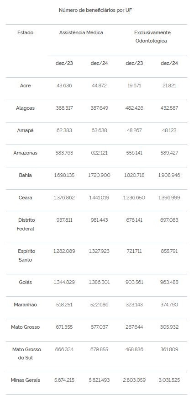Viewport: 194px width, 396px height.
Task: Click Goiás value 1.344.829
Action: pos(64,282)
